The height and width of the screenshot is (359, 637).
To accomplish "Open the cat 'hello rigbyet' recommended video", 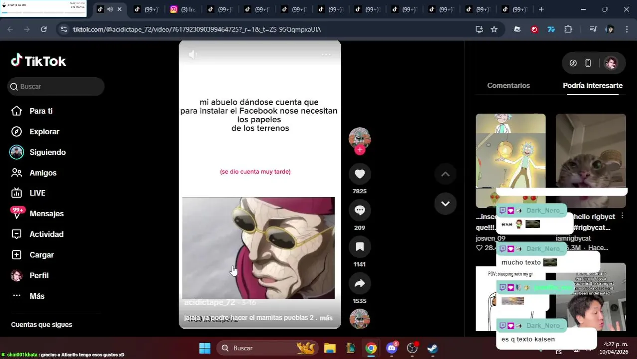I will (591, 161).
